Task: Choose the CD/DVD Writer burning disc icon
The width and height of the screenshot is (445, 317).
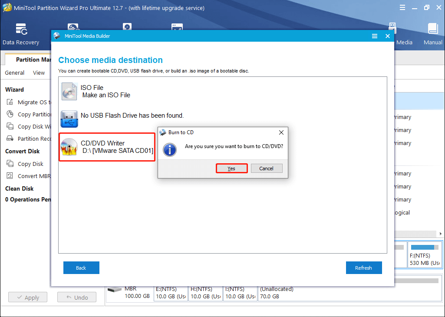Action: 69,147
